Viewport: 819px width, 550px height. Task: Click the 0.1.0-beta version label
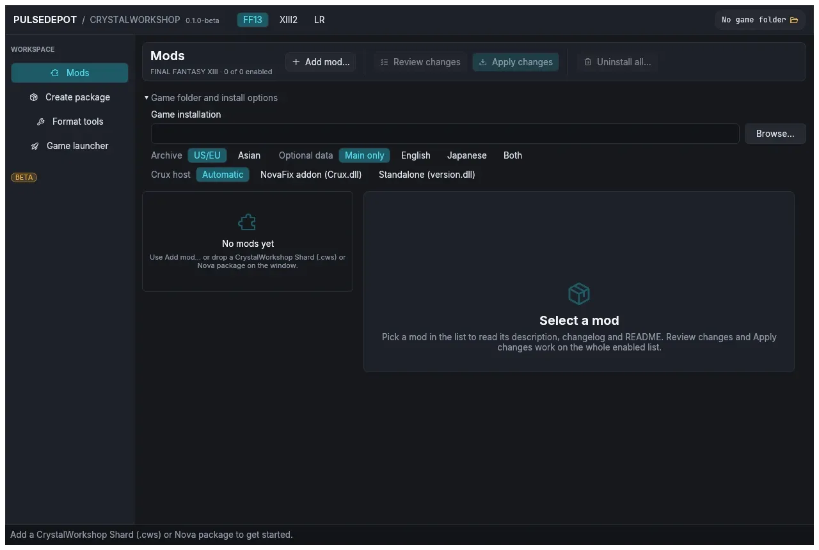coord(202,20)
